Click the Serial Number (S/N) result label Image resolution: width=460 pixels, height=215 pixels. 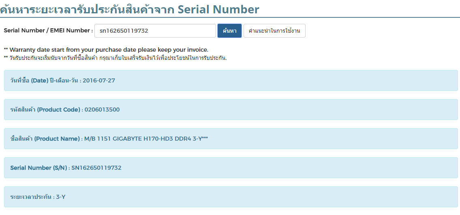click(x=39, y=168)
